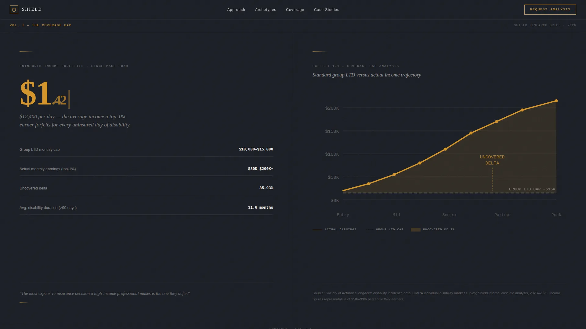
Task: Click 'Avg. disability duration (>90 days)' label
Action: pyautogui.click(x=48, y=208)
